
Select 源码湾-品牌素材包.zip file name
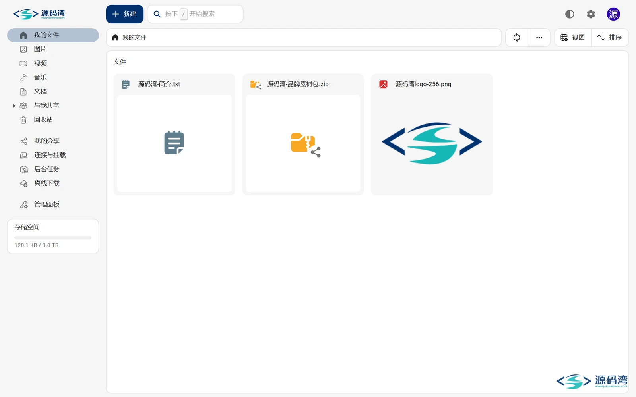(x=298, y=84)
